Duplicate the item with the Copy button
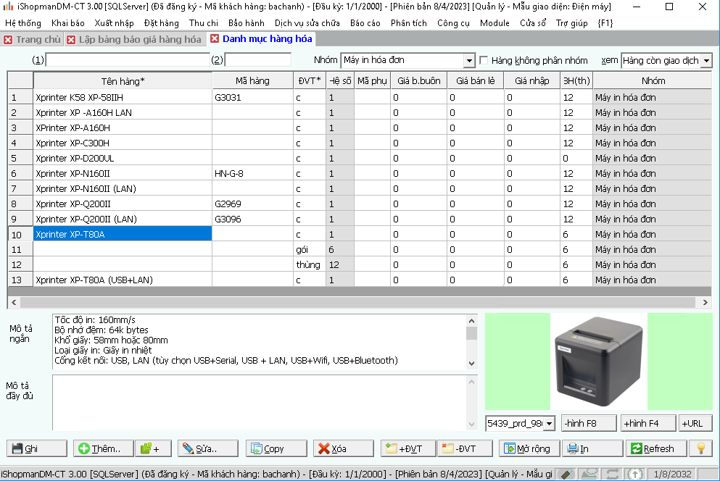 coord(276,448)
